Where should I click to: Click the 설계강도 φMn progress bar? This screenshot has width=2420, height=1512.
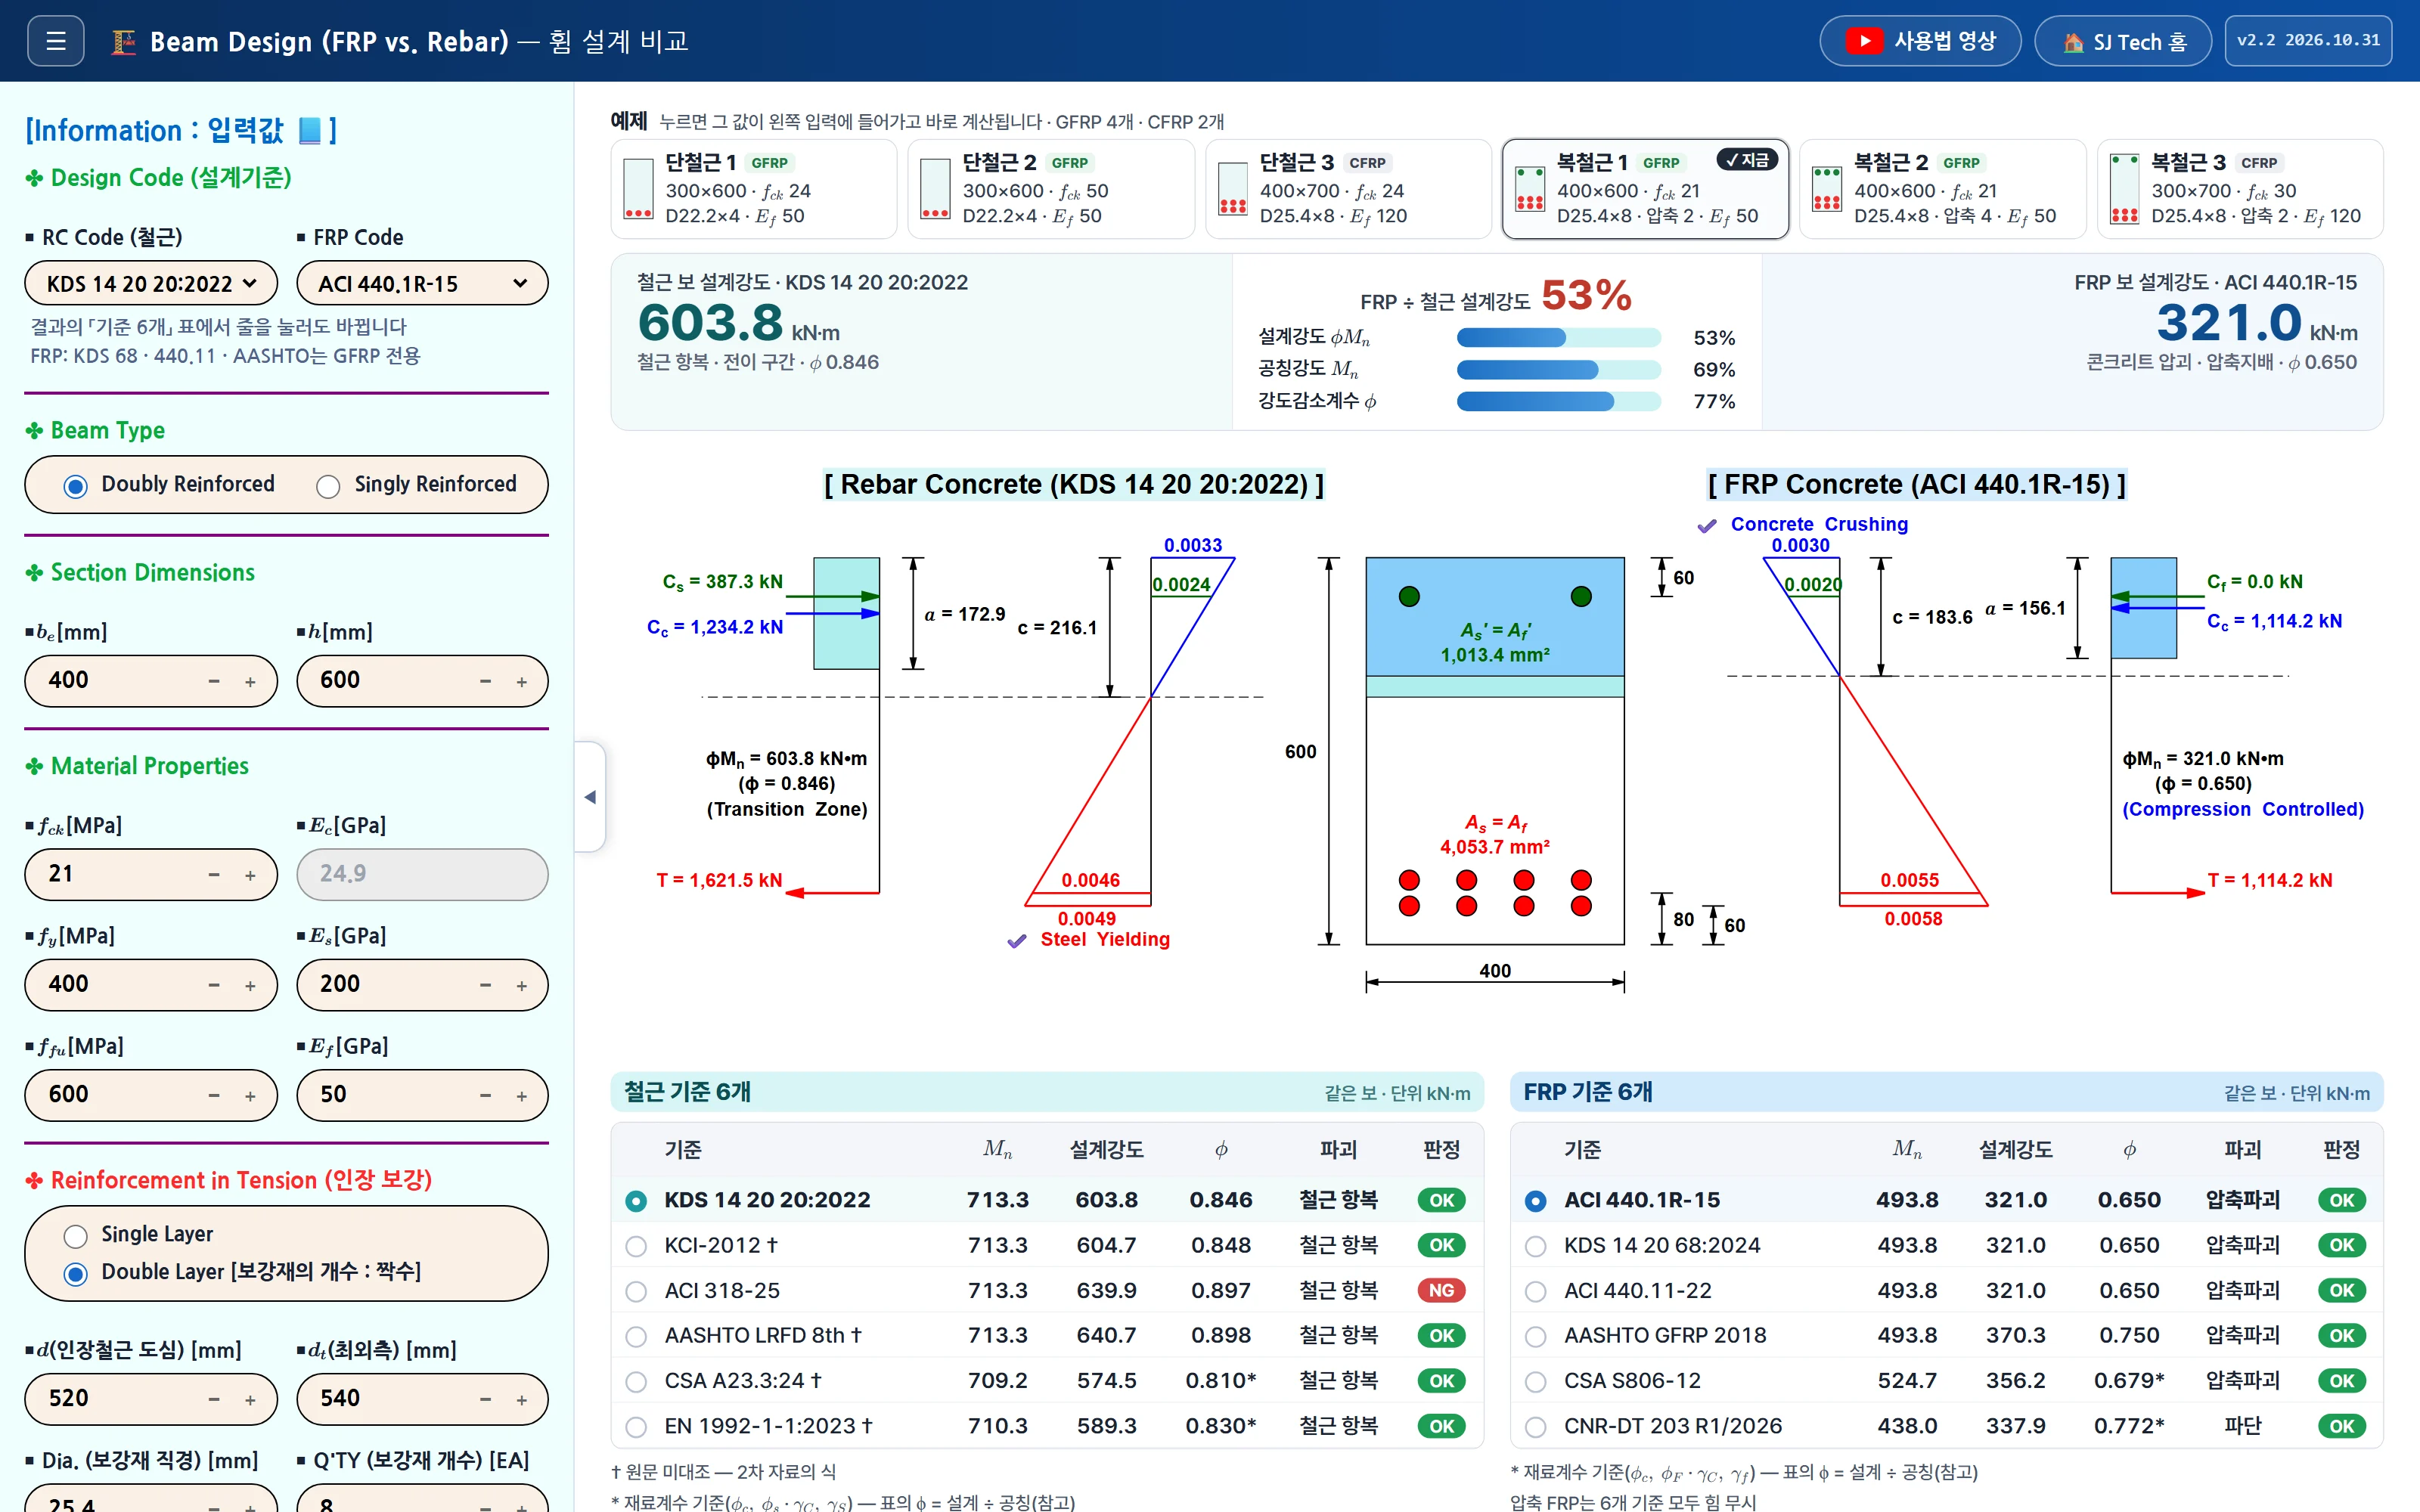1558,338
